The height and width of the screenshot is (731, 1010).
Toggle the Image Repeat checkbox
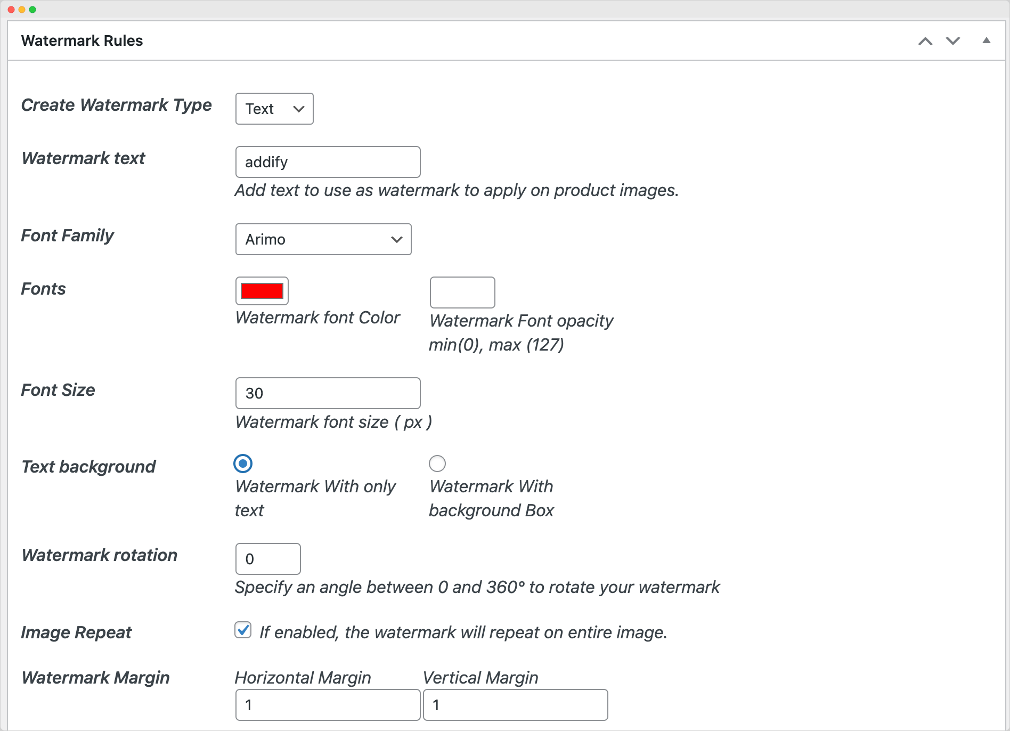243,630
